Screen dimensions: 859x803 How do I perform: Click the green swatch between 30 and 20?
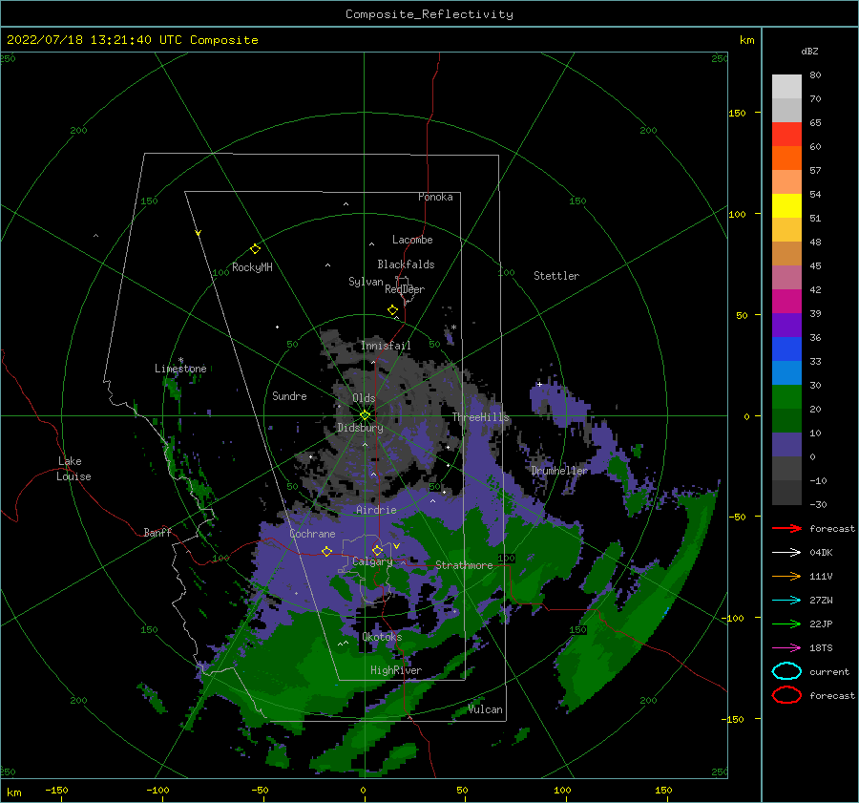pyautogui.click(x=786, y=397)
